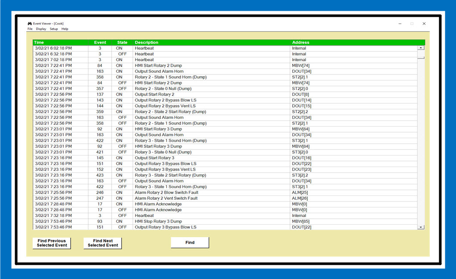The image size is (456, 279).
Task: Click the Find Next Selected Event button
Action: (103, 243)
